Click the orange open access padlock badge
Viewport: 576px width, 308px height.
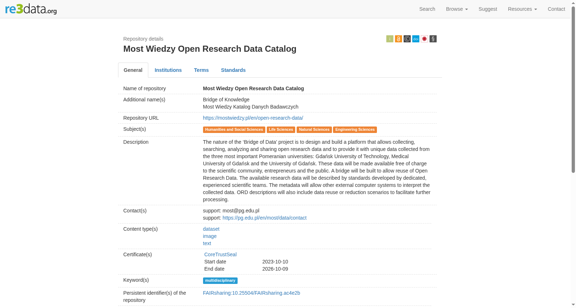399,39
